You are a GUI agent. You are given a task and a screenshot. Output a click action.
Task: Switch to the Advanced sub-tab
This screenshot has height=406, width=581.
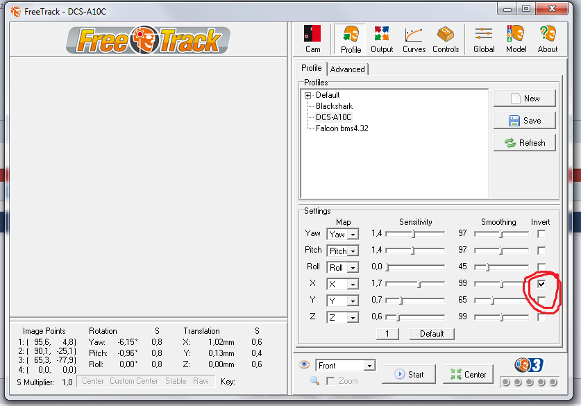347,69
